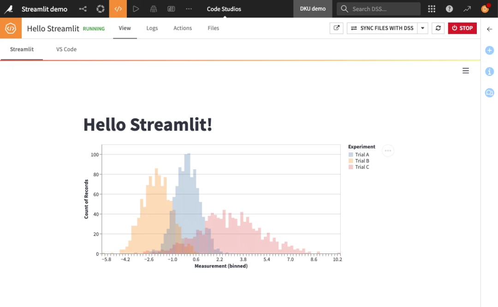Click the DKU demo instance button
498x307 pixels.
tap(313, 9)
